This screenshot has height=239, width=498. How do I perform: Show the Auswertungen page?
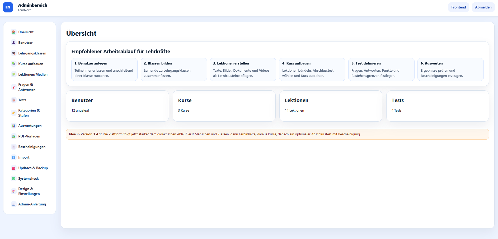tap(30, 126)
